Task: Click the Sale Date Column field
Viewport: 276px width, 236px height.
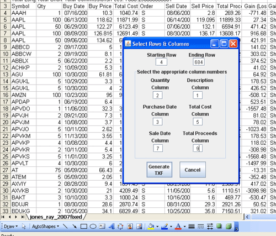Action: click(x=158, y=148)
